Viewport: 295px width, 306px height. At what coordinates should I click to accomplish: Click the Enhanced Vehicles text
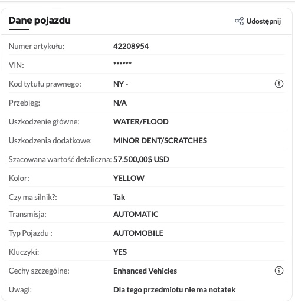(145, 271)
